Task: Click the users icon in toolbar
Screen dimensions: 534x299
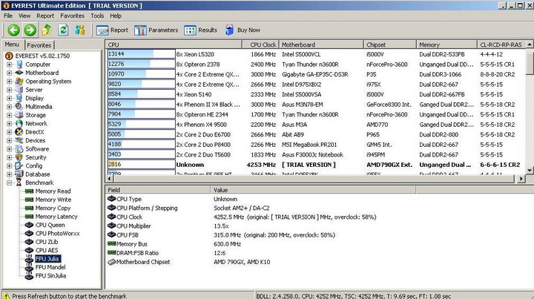Action: coord(79,30)
